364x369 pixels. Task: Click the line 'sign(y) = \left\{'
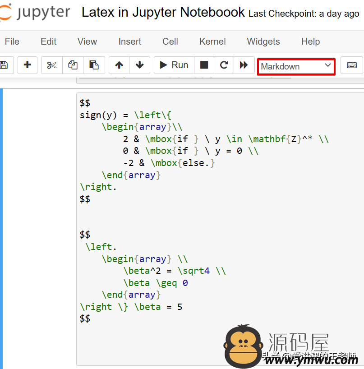click(126, 115)
